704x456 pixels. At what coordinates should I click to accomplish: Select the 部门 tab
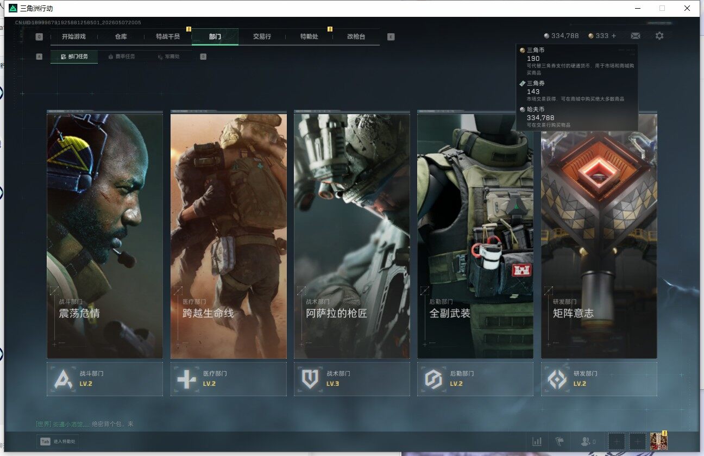point(215,36)
